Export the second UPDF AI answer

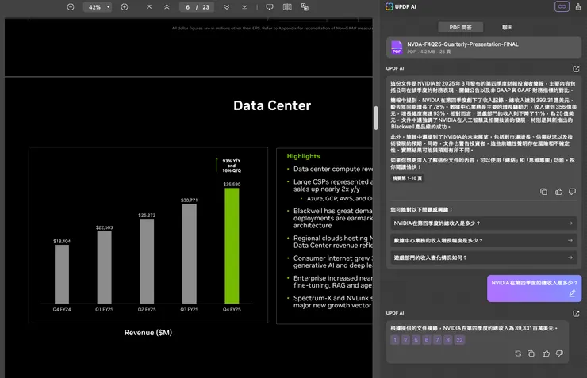[x=576, y=313]
